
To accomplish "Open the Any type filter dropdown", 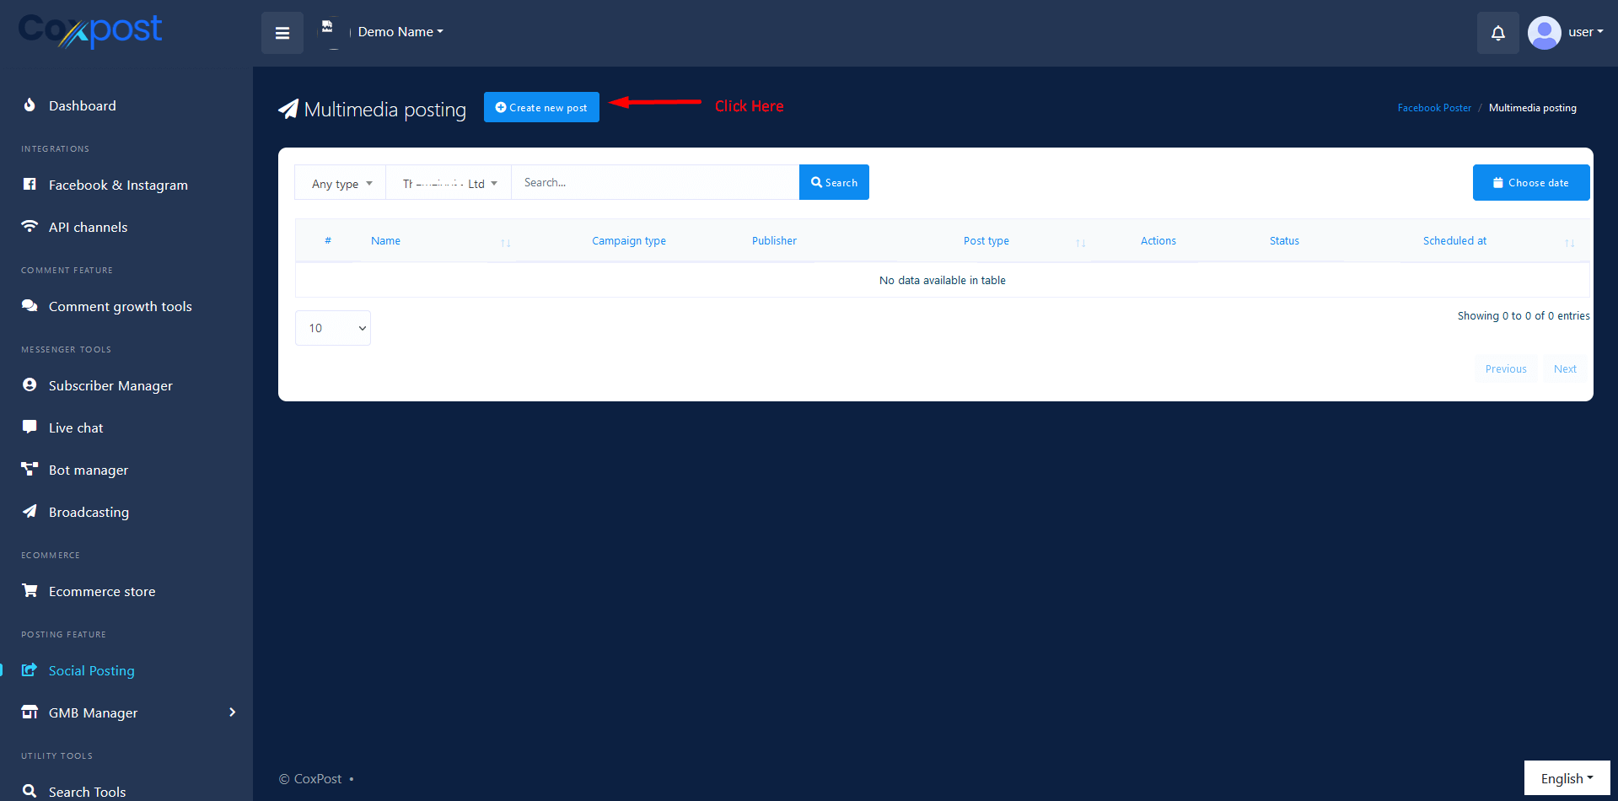I will (x=341, y=183).
